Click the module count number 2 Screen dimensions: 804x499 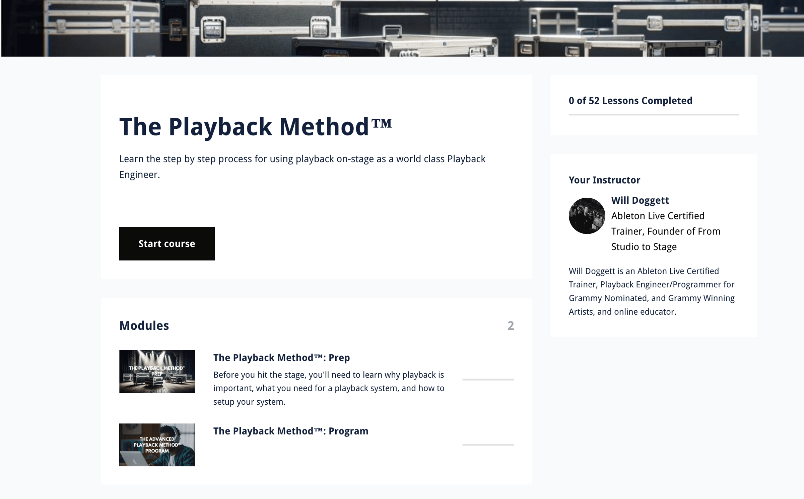point(511,325)
